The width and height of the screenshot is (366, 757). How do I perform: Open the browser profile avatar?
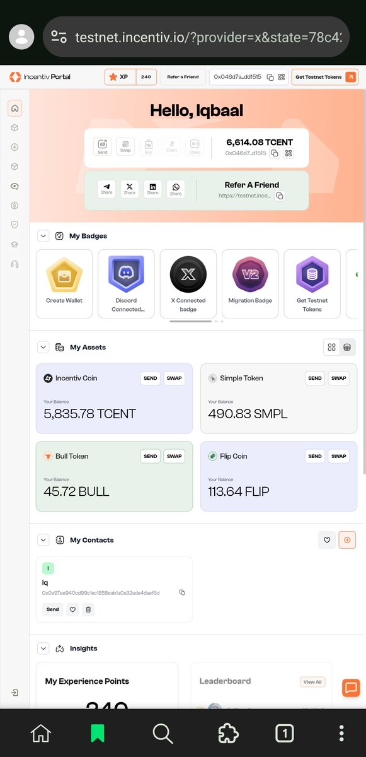(21, 37)
